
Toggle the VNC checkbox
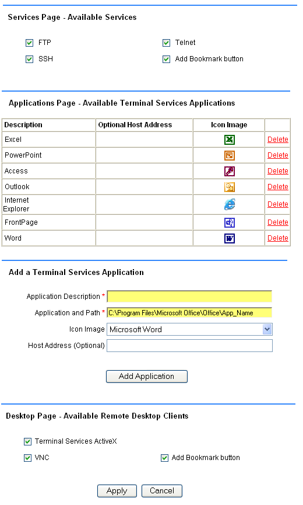click(x=27, y=458)
